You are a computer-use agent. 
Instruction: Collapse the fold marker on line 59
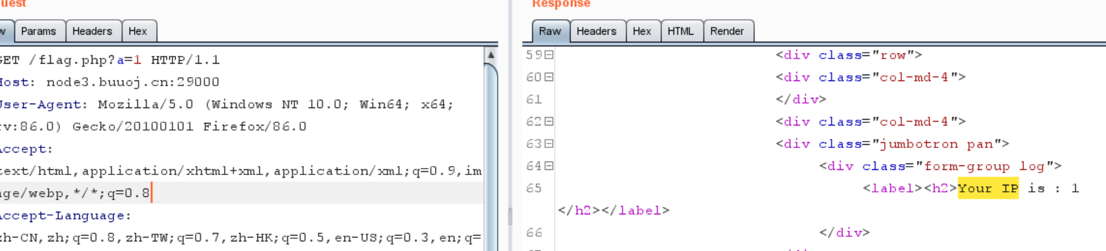(x=549, y=55)
